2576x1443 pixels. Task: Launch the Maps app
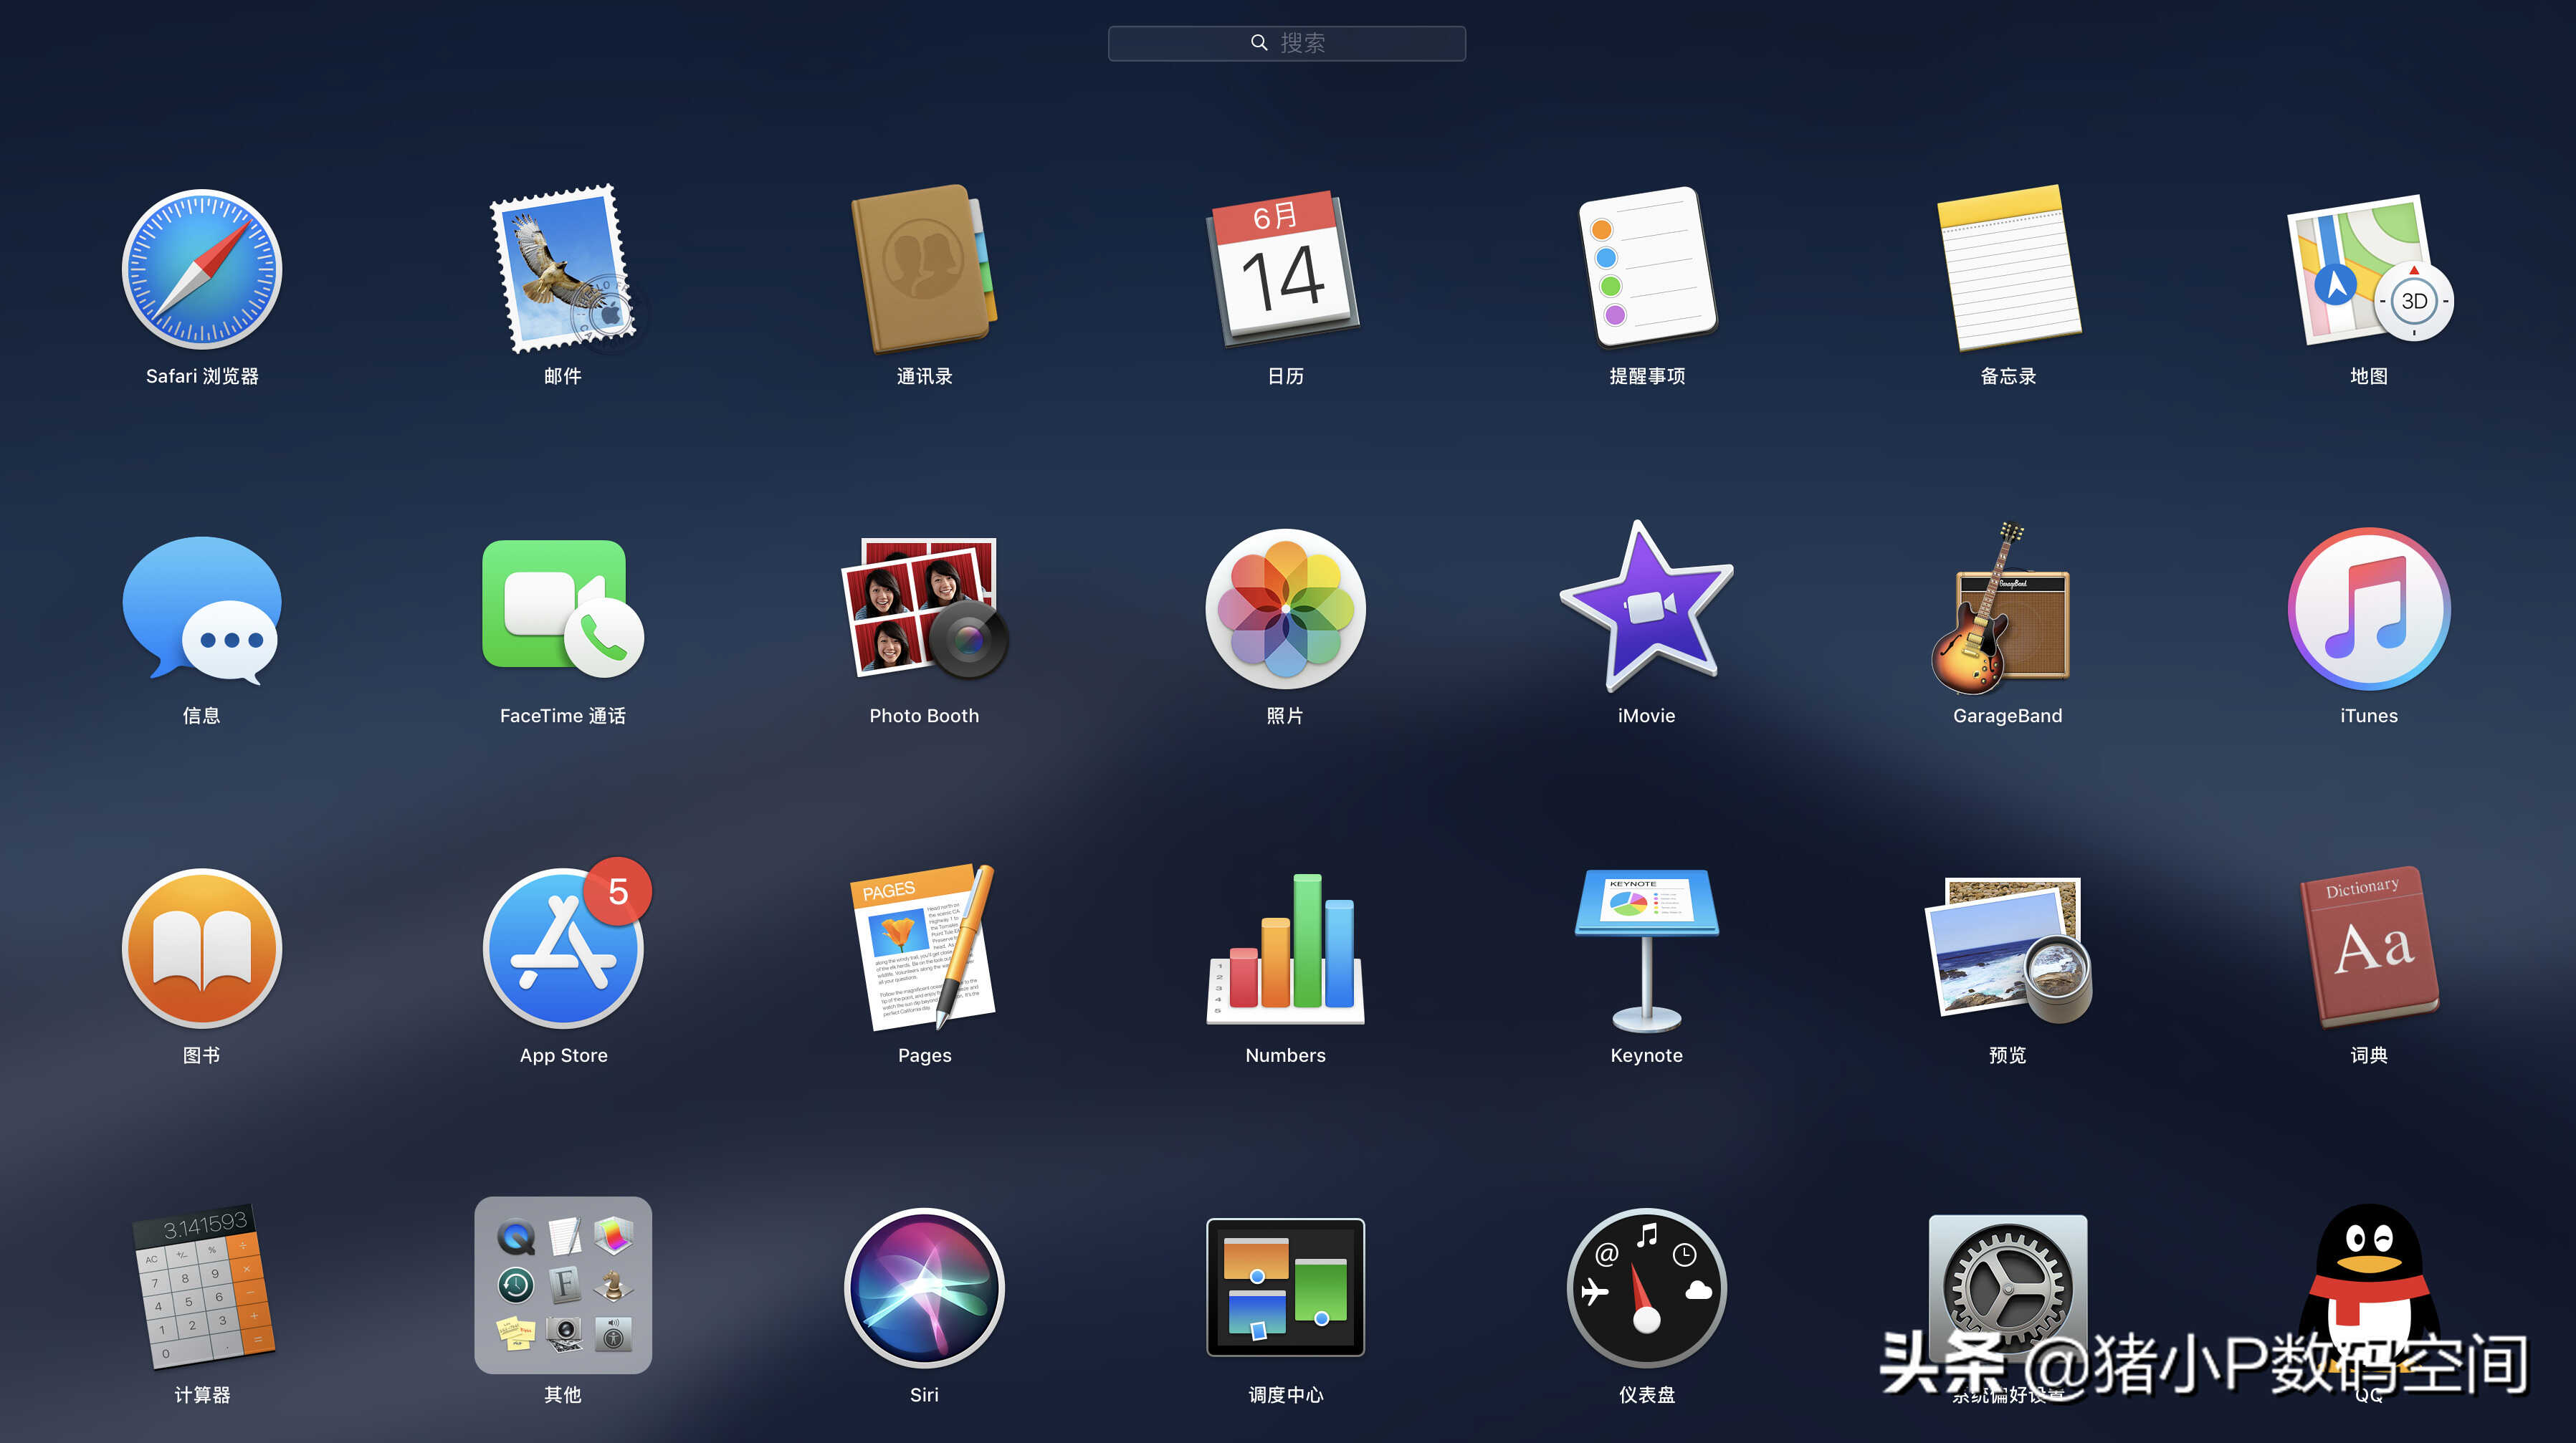2368,269
